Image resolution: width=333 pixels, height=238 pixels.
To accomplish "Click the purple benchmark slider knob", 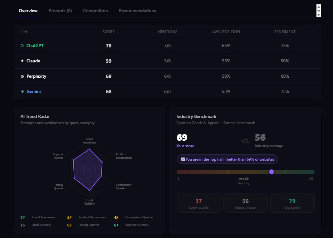I will 272,172.
